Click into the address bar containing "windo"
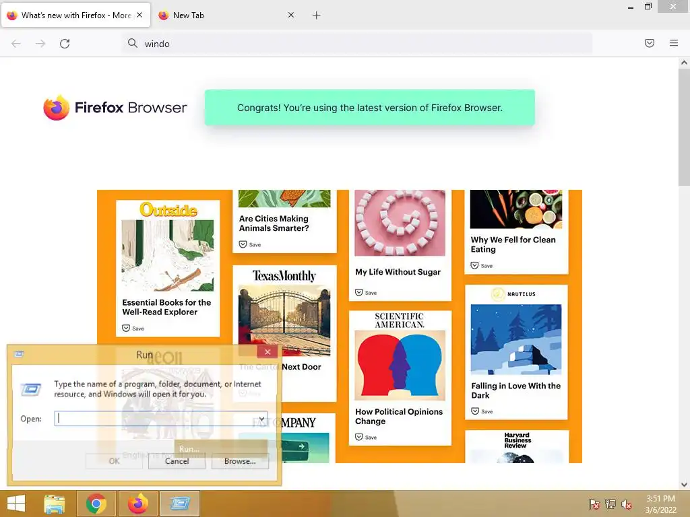The height and width of the screenshot is (517, 690). coord(356,44)
